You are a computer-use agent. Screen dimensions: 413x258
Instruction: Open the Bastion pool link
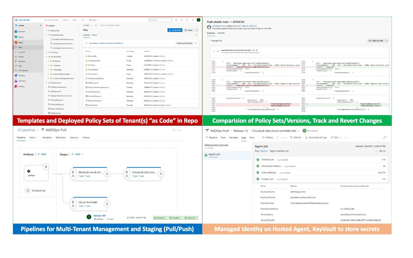tap(264, 151)
